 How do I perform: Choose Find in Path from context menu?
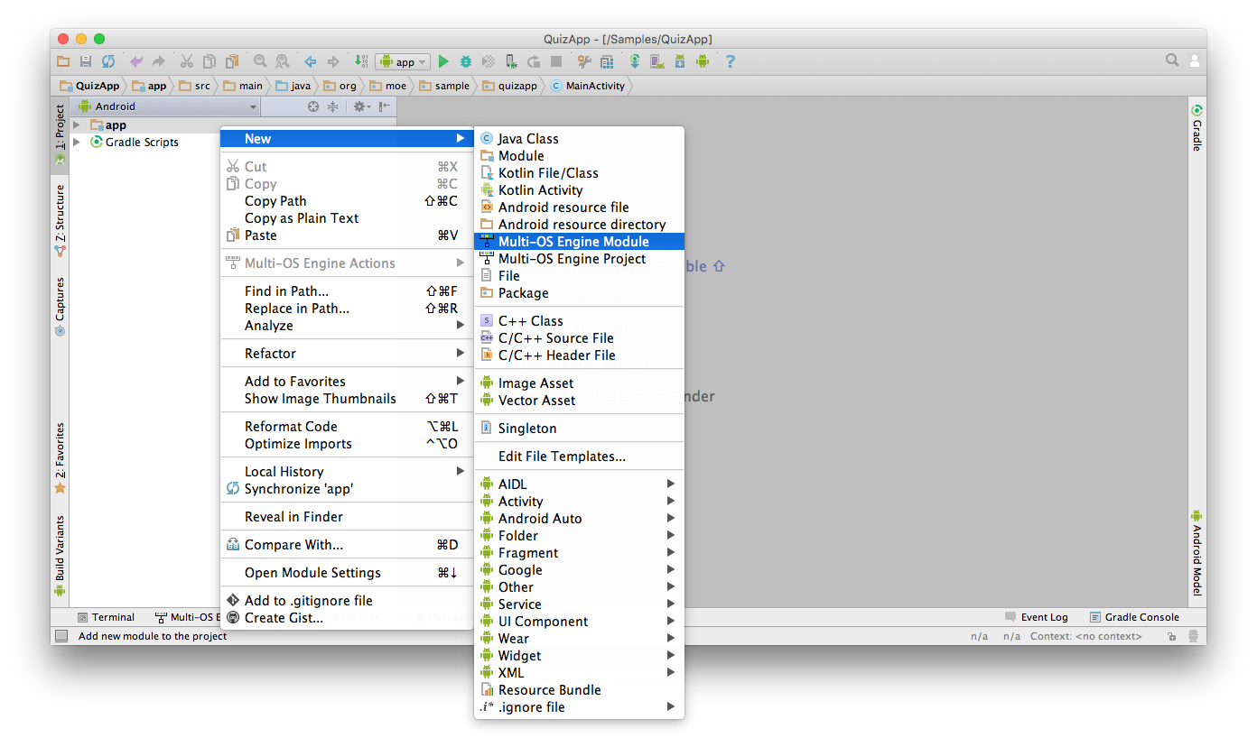coord(347,291)
